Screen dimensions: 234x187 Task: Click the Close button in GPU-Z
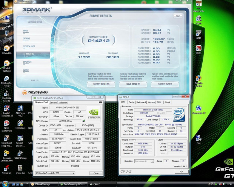pos(96,173)
